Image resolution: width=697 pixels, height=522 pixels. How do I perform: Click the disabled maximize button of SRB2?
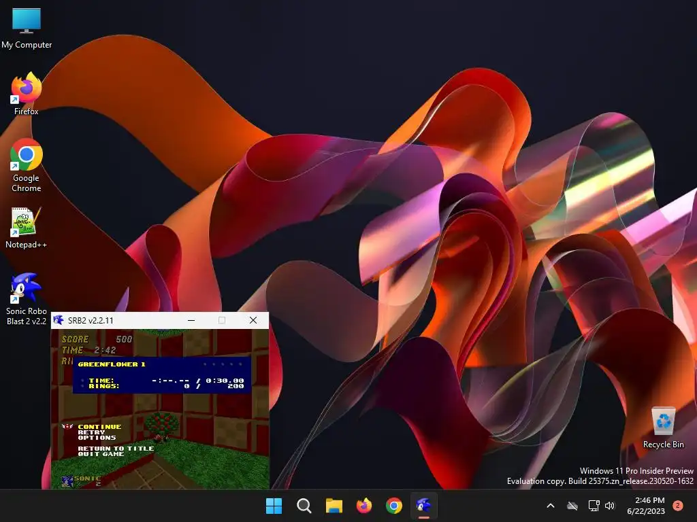(222, 320)
